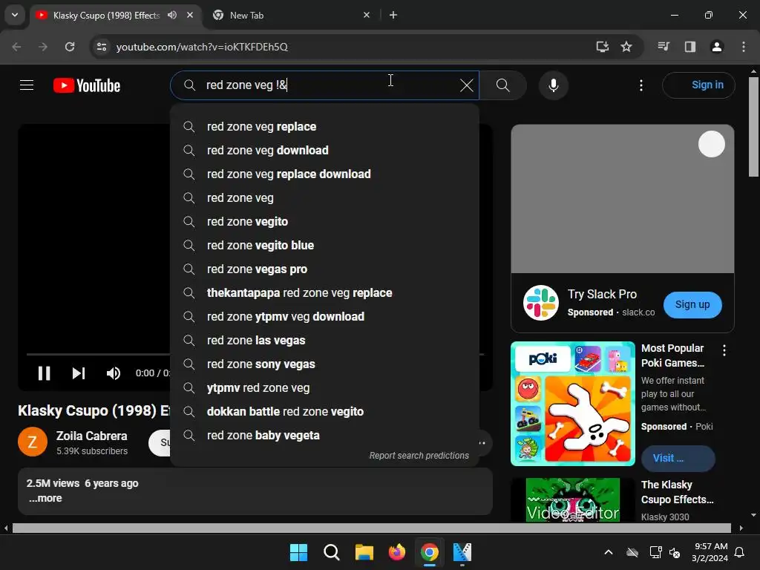Show hidden system tray icons
Viewport: 760px width, 570px height.
(x=609, y=552)
